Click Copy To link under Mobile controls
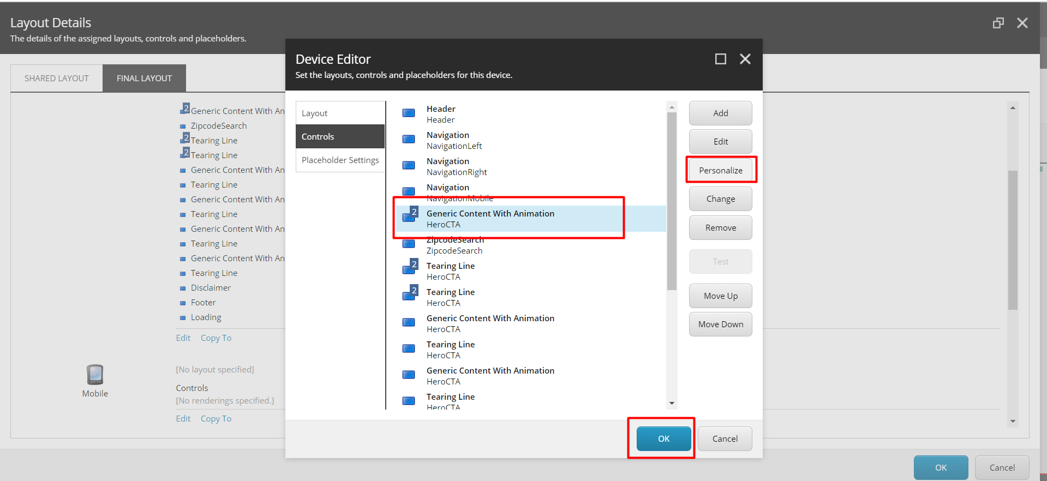Screen dimensions: 1047x481 coord(216,418)
